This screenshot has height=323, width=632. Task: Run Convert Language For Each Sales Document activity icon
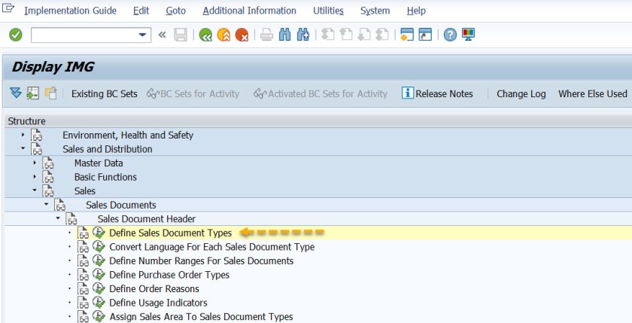pos(99,246)
